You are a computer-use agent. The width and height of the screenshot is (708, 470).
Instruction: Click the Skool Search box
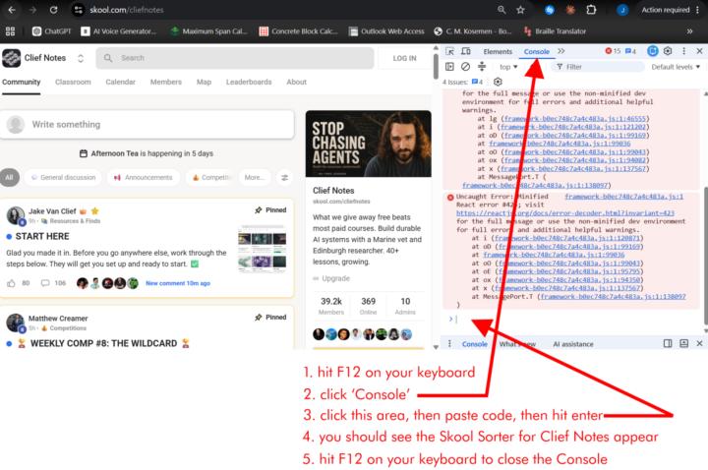tap(235, 58)
